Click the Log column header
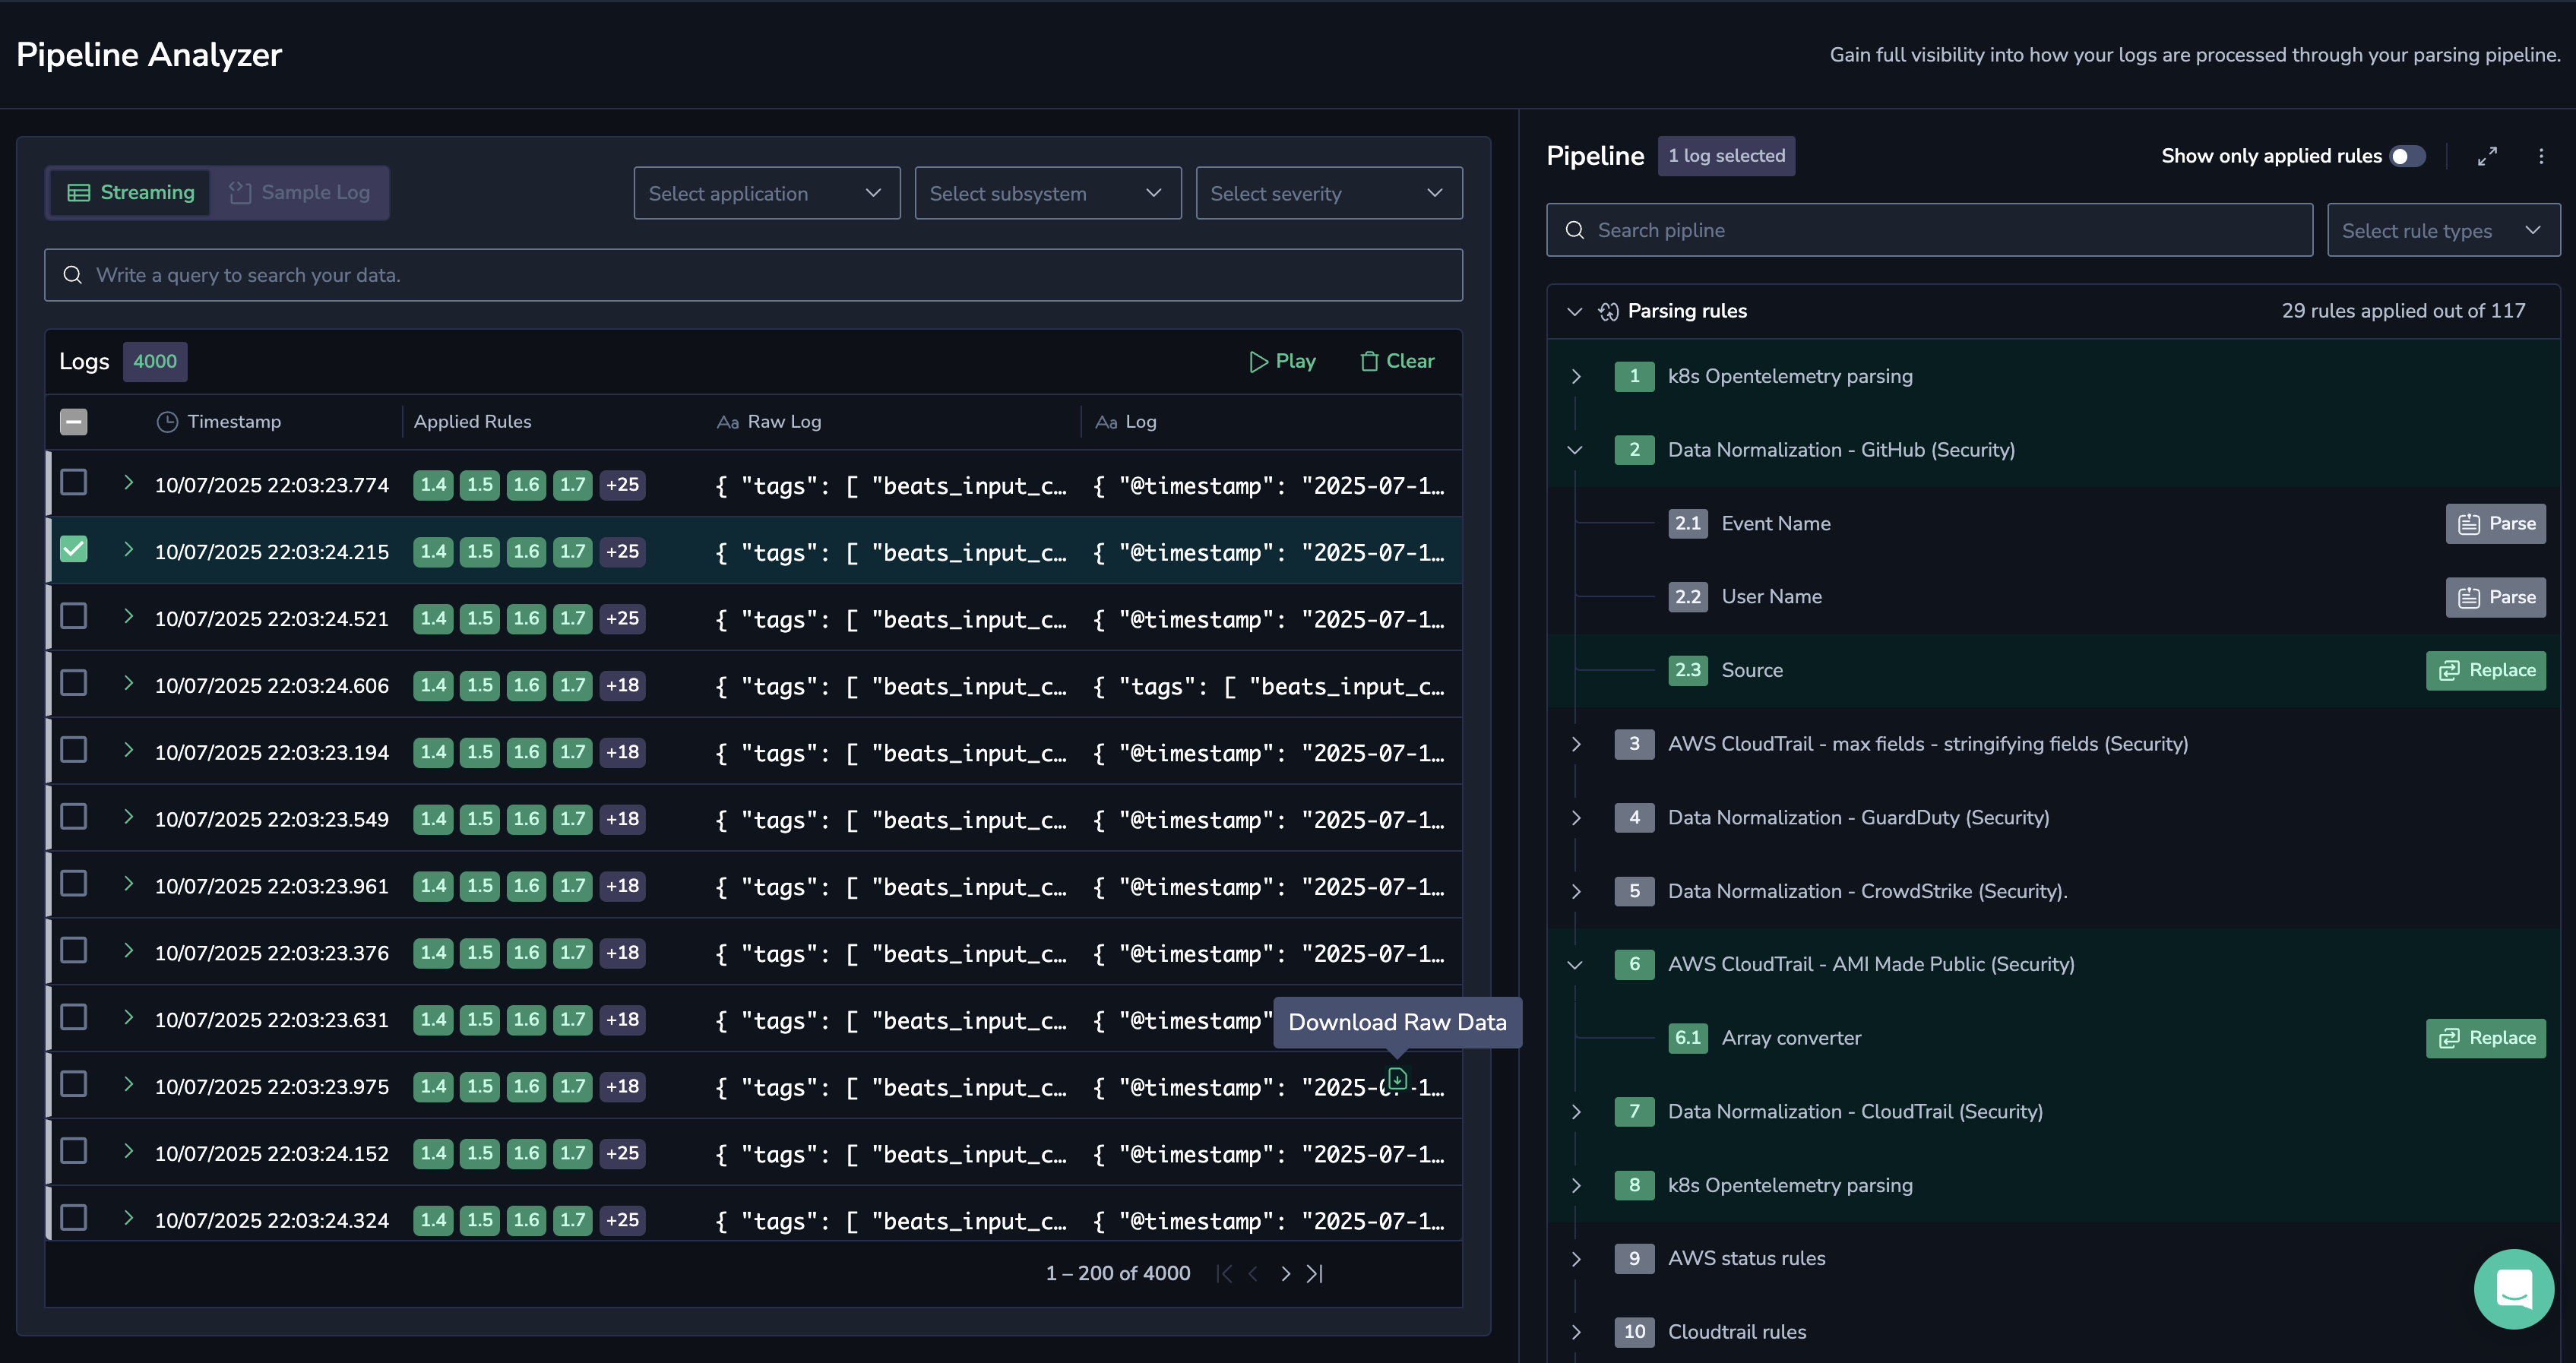The image size is (2576, 1363). click(x=1125, y=422)
